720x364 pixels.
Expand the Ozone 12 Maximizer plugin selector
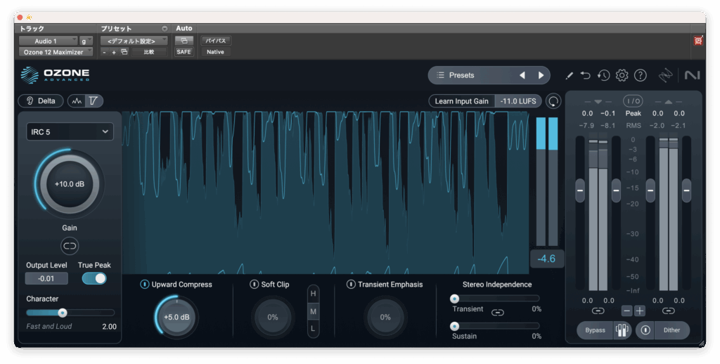pos(55,52)
